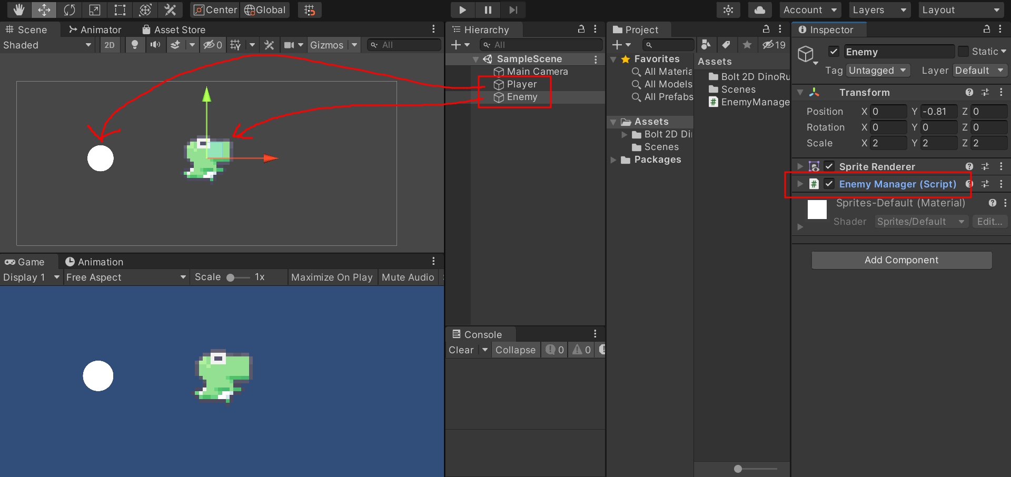
Task: Open Tag Untagged dropdown
Action: (x=878, y=70)
